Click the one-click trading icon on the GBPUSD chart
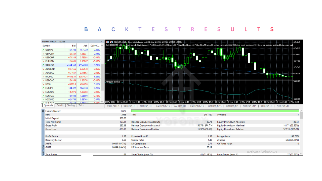This screenshot has width=322, height=181. [111, 42]
